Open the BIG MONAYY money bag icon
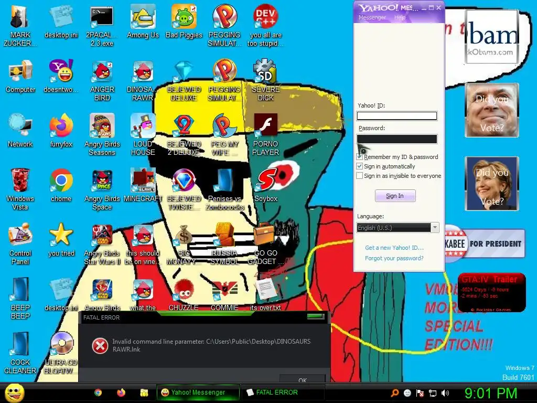Viewport: 537px width, 403px height. [184, 243]
